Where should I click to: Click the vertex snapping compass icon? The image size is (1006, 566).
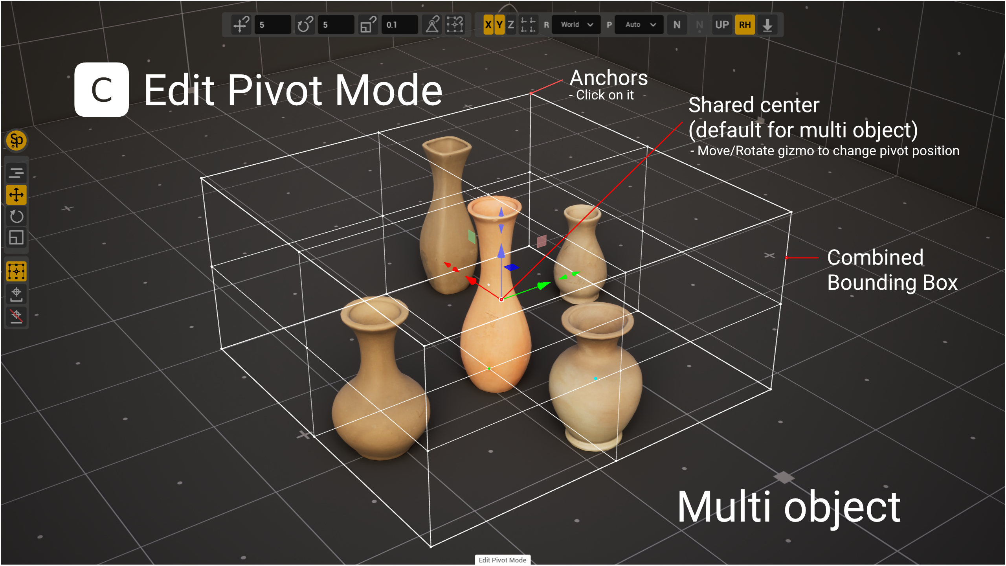pos(432,25)
